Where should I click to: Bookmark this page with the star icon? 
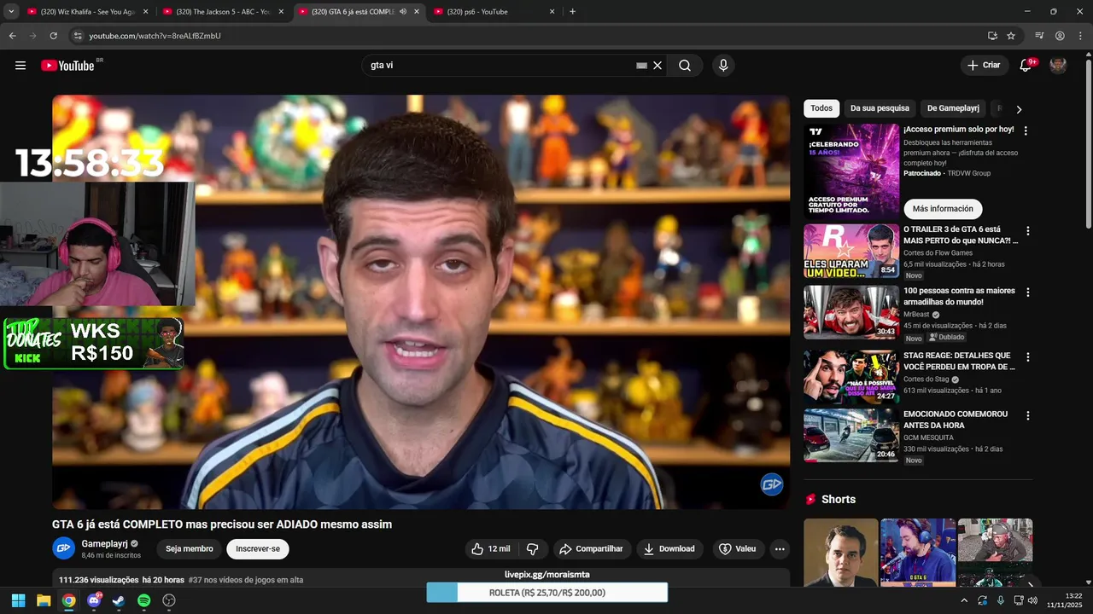(1011, 36)
